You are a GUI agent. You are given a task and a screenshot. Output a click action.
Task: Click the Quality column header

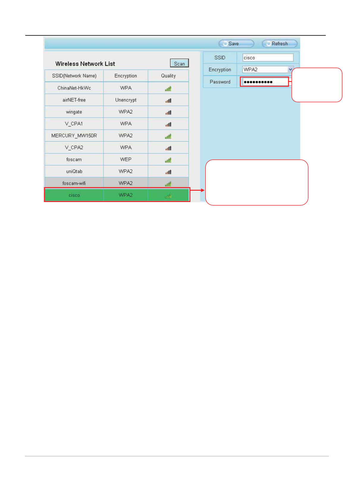click(x=168, y=76)
